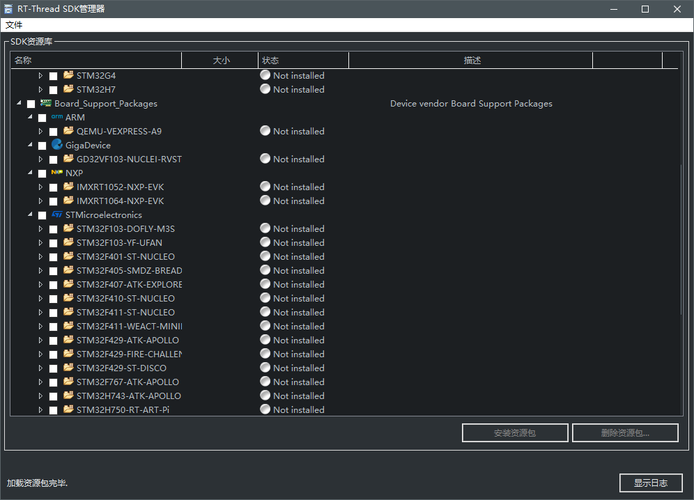Click the STMicroelectronics ST logo icon
This screenshot has width=694, height=500.
(57, 214)
